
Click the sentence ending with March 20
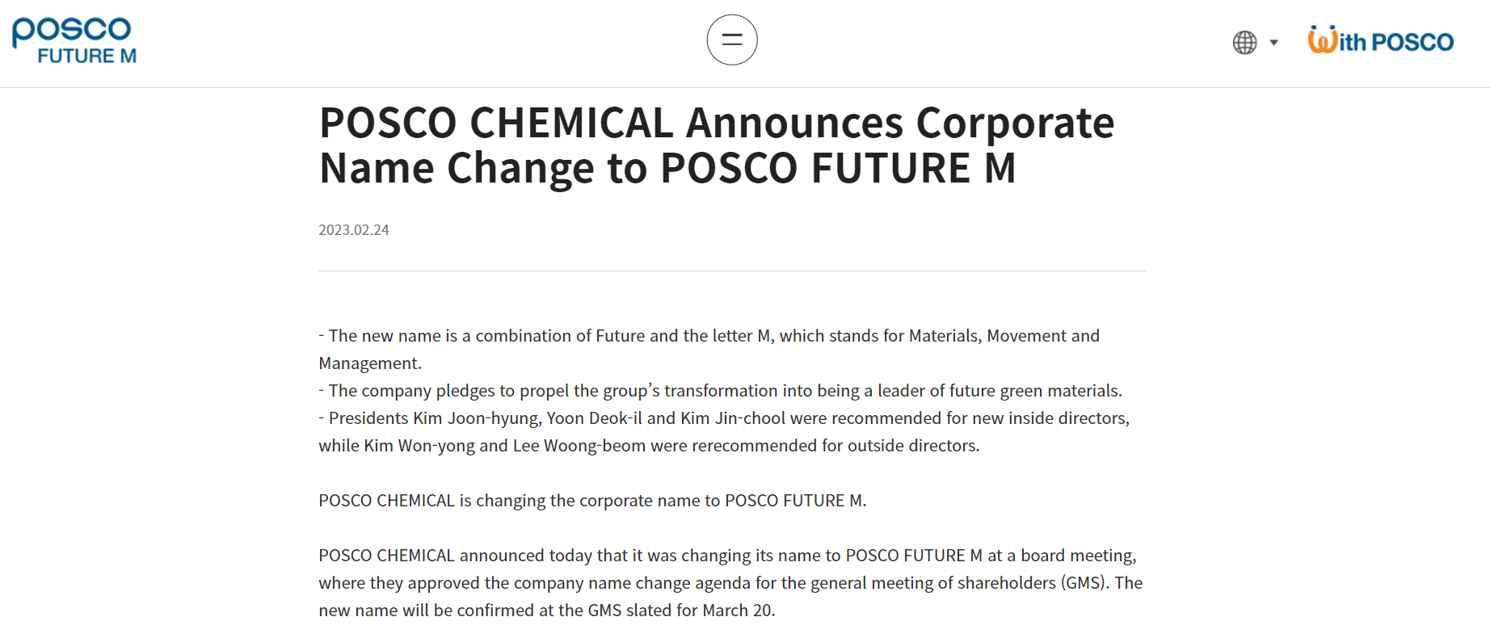pos(546,611)
